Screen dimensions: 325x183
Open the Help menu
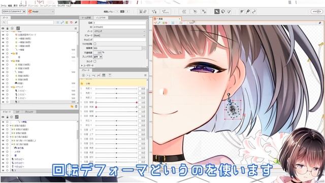tap(69, 6)
